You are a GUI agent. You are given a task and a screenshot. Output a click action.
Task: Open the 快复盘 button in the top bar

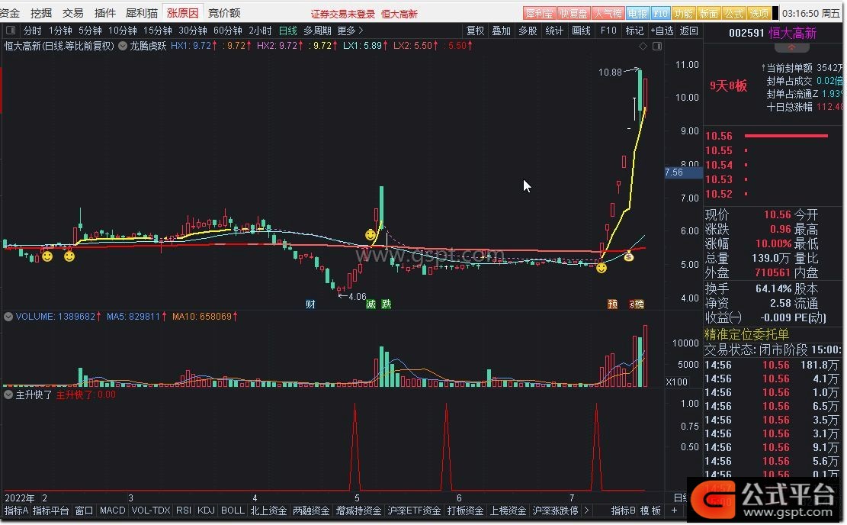pos(573,14)
